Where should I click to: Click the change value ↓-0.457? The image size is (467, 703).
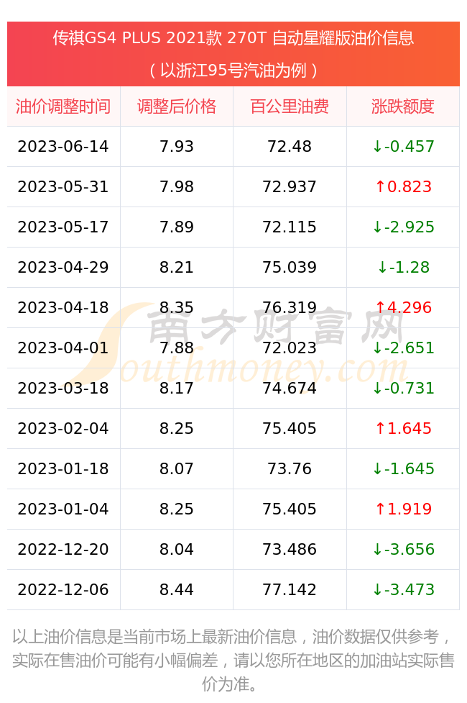[403, 147]
